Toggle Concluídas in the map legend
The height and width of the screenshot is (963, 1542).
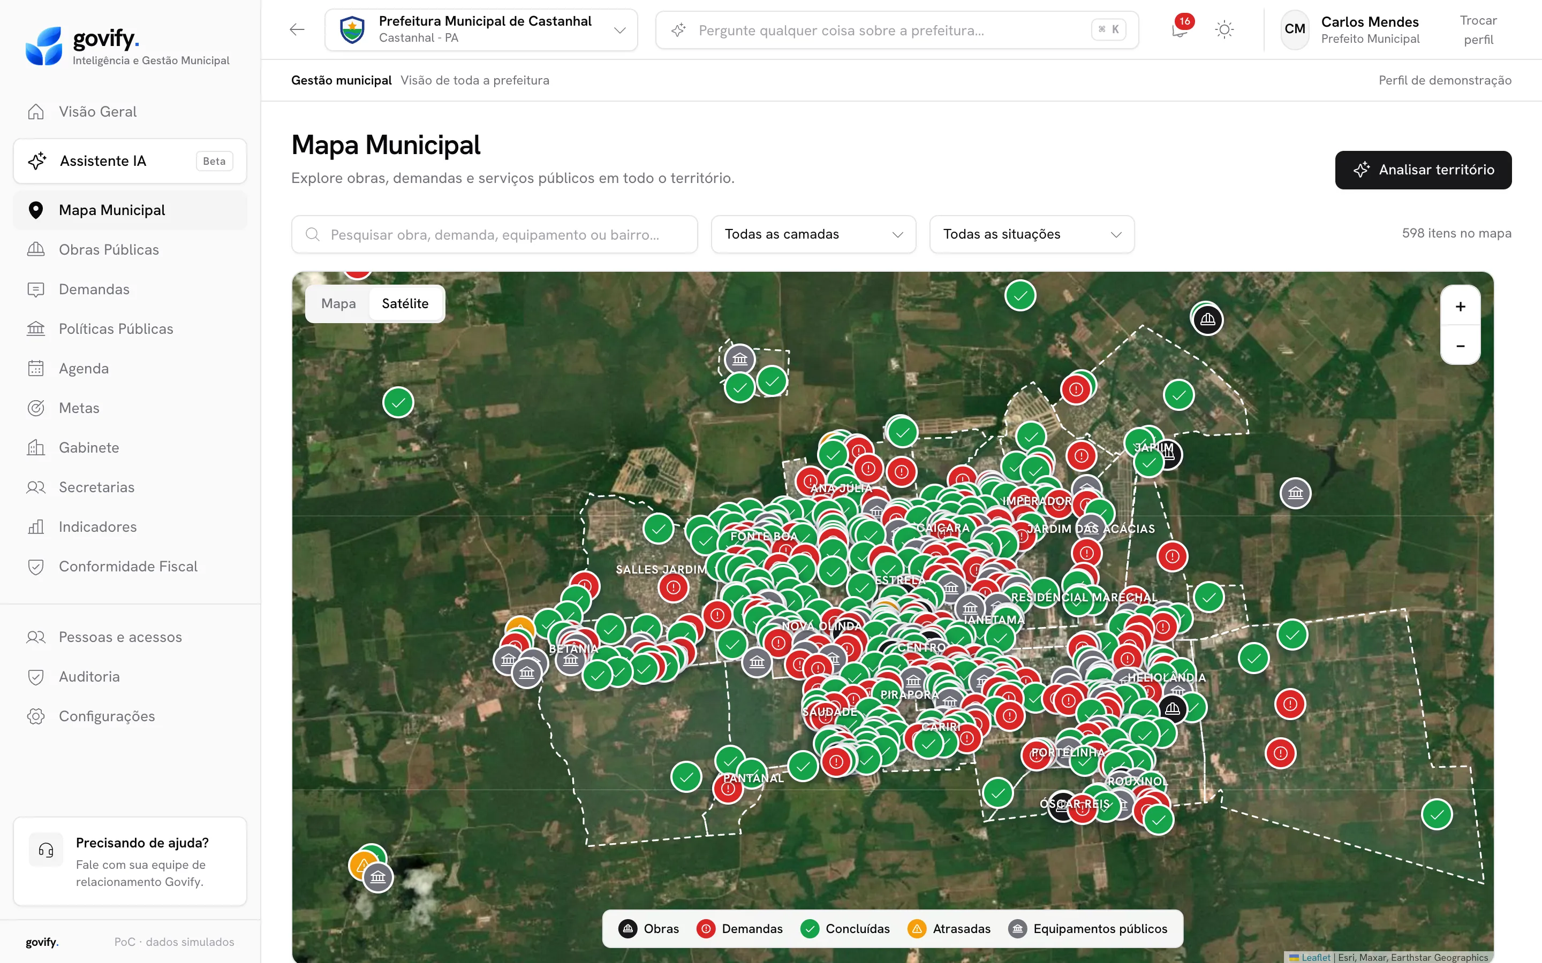(x=845, y=929)
